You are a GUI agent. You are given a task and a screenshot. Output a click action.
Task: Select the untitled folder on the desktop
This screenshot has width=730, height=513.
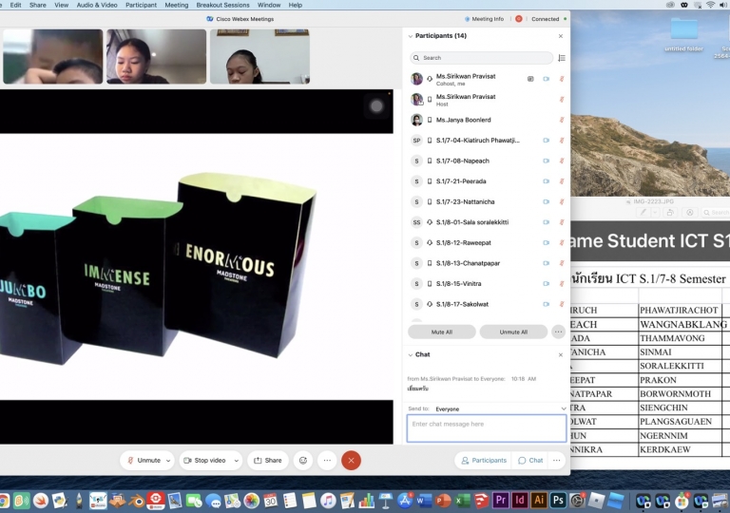click(x=683, y=33)
